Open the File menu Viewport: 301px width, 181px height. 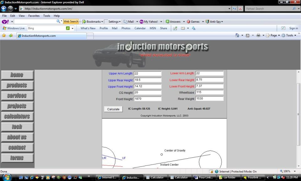coord(4,16)
